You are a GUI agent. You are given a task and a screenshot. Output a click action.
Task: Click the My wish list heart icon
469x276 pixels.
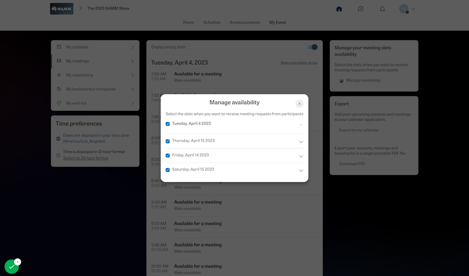[x=59, y=103]
